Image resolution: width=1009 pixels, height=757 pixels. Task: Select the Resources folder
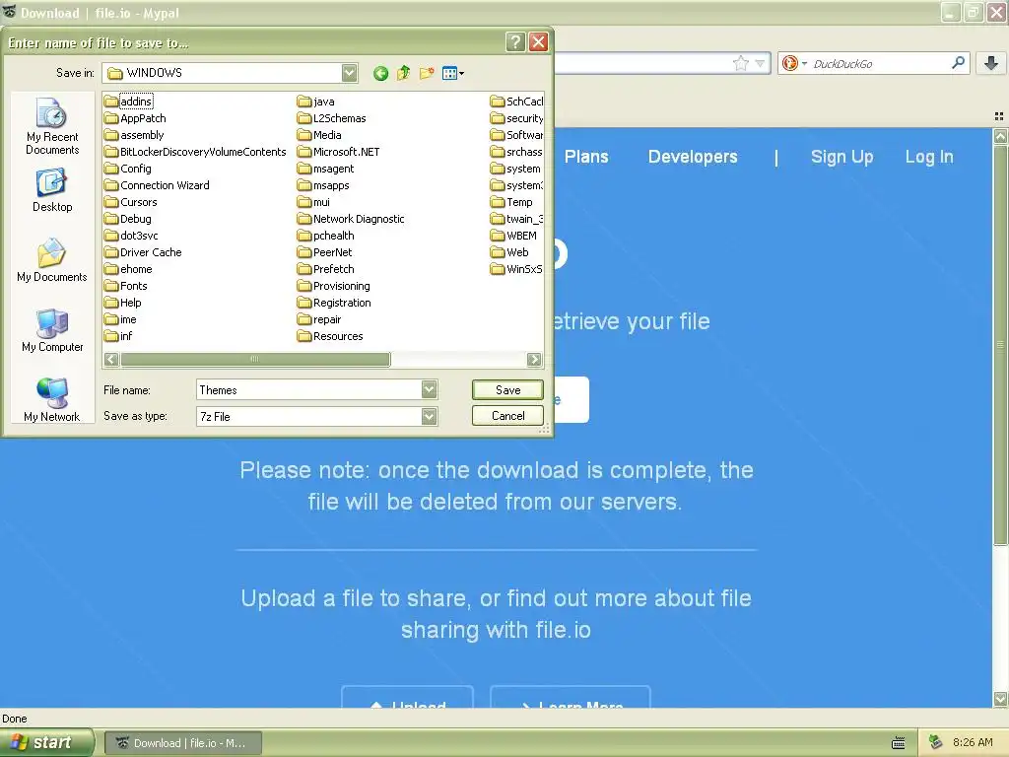(x=330, y=335)
